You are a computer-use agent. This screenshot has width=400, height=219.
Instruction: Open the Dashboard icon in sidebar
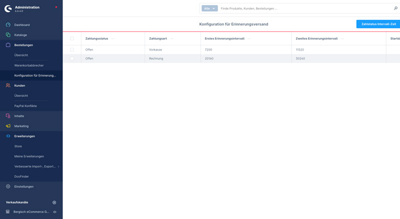[x=8, y=25]
